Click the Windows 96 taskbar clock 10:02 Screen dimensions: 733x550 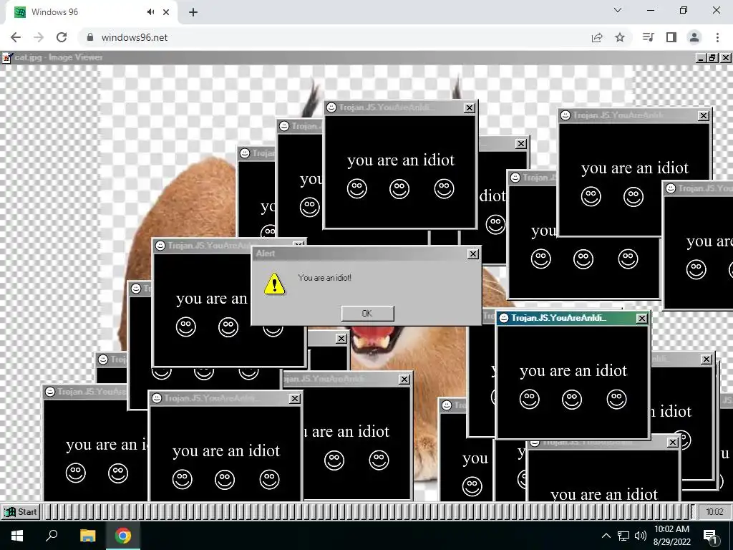click(714, 511)
